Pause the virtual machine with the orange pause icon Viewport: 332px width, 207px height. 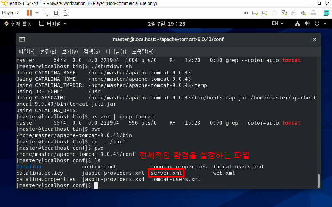(30, 13)
